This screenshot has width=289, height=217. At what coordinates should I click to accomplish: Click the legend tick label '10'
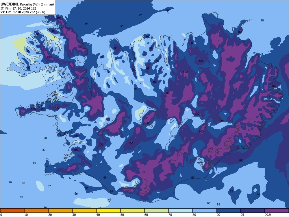point(26,215)
